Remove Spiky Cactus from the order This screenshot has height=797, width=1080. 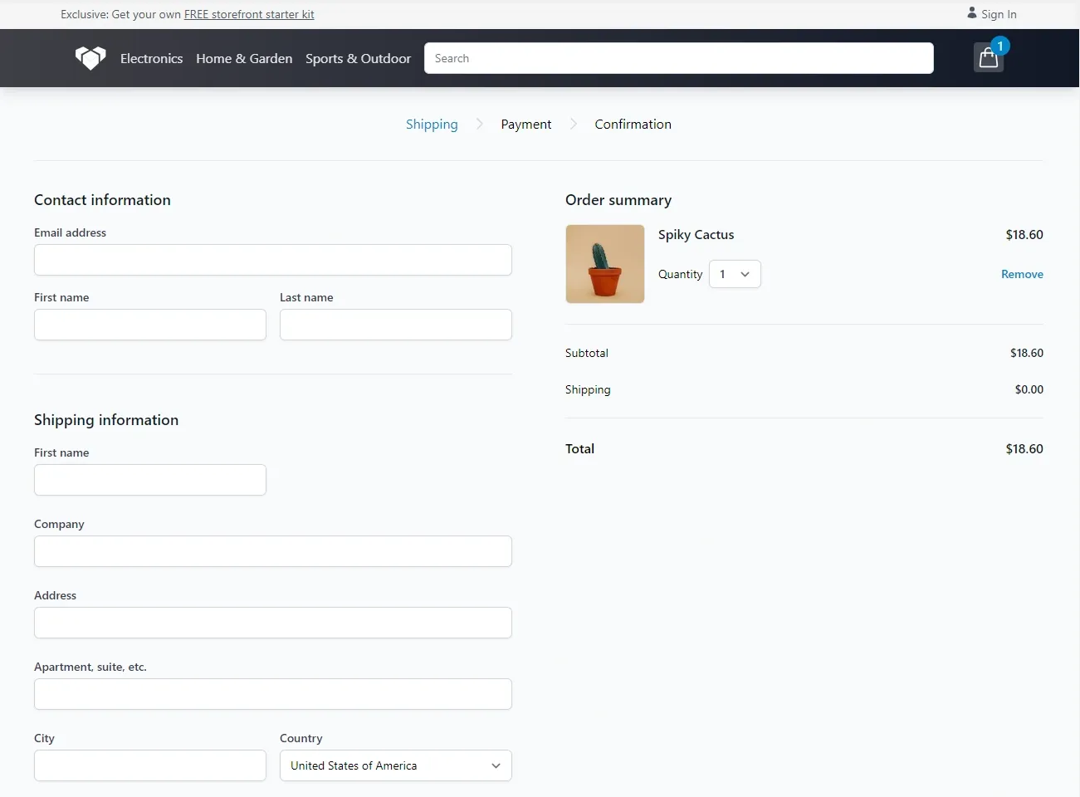pyautogui.click(x=1022, y=274)
